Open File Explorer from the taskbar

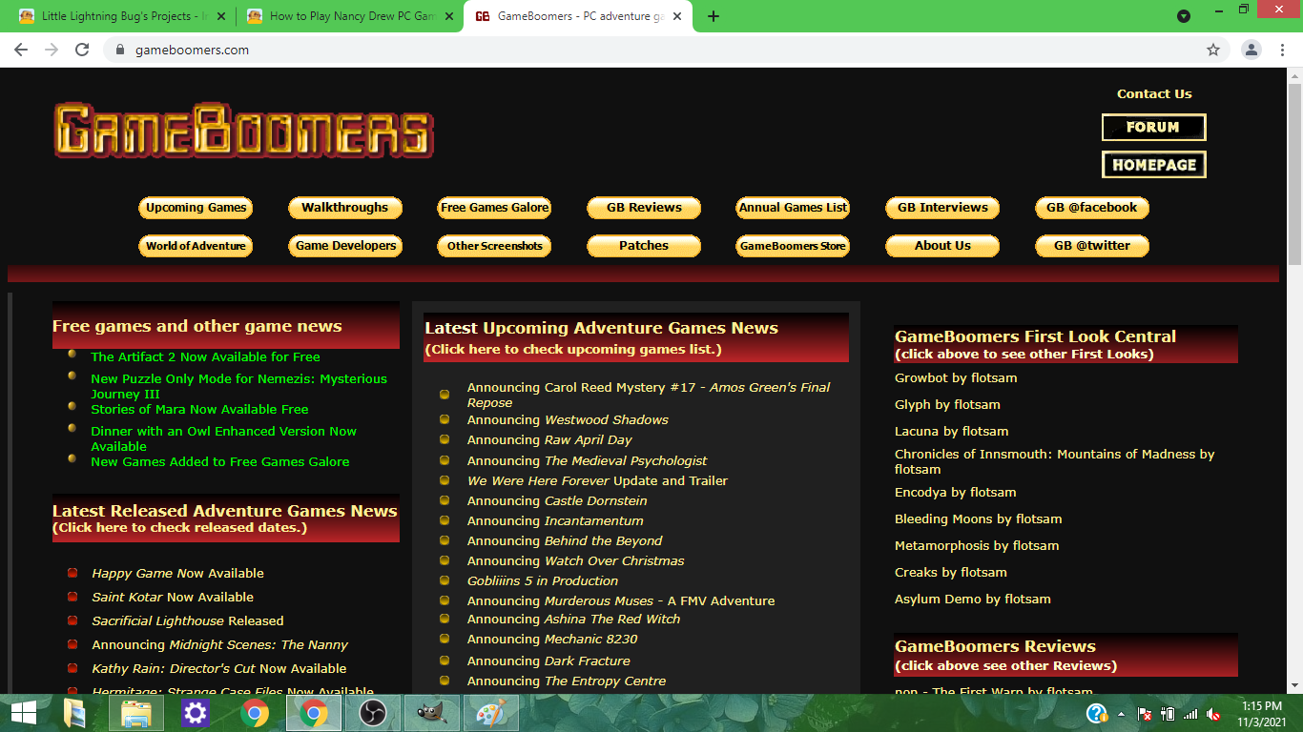pos(136,713)
